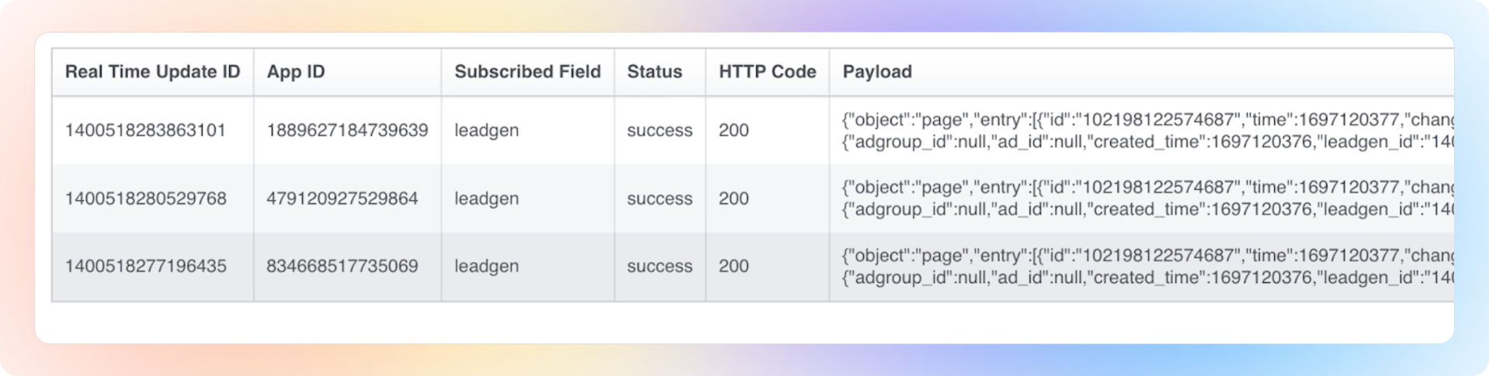Click App ID 479120927529864

[x=342, y=198]
